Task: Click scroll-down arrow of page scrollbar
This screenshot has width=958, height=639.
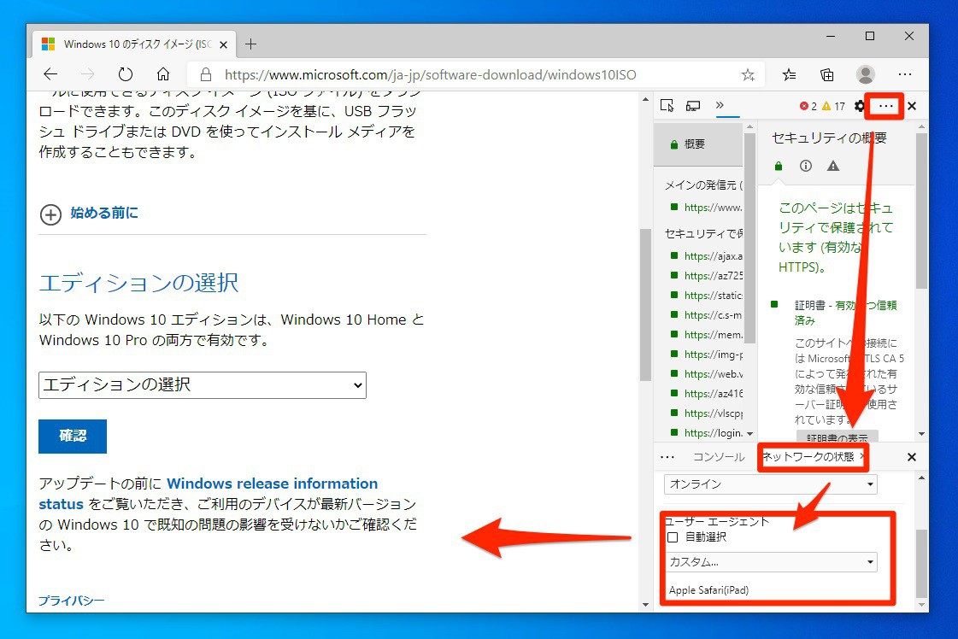Action: (645, 605)
